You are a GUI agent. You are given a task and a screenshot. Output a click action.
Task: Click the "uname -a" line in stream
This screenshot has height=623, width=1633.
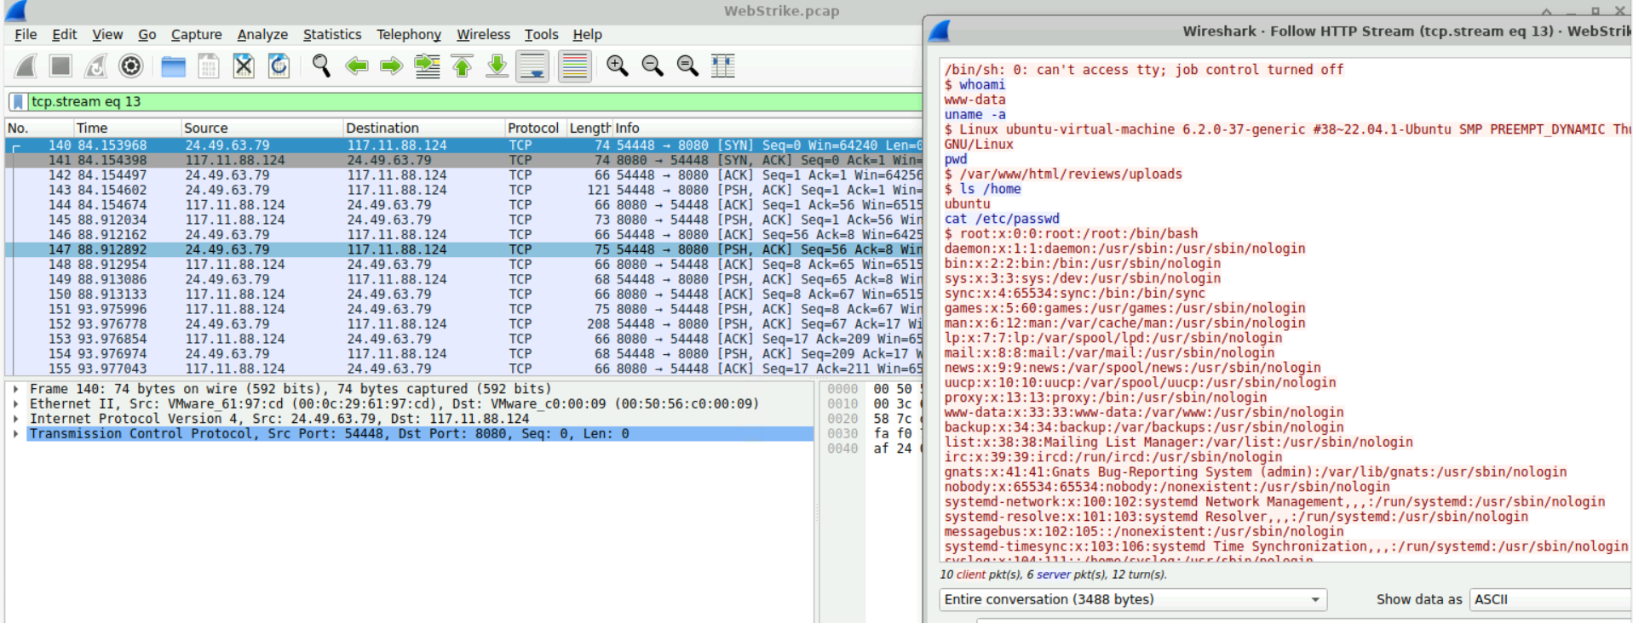click(975, 115)
